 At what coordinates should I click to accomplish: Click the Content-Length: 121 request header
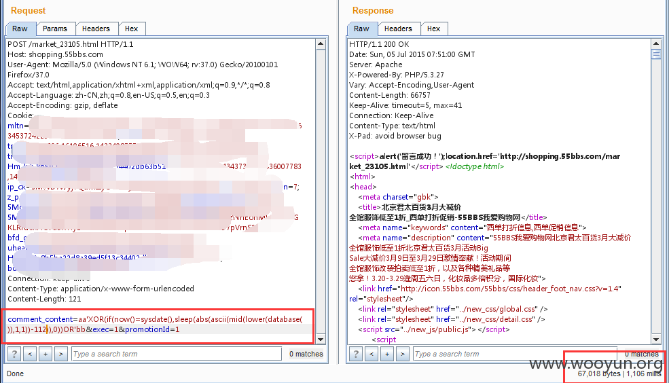(x=44, y=299)
